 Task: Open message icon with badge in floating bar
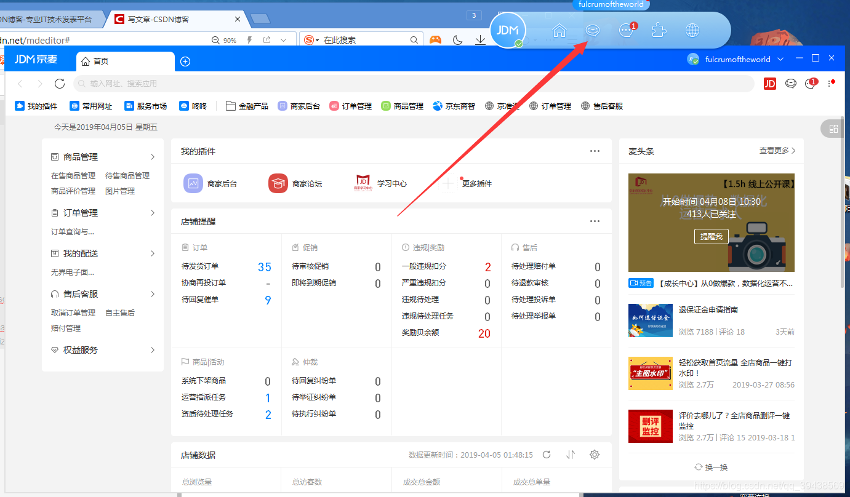pos(627,30)
